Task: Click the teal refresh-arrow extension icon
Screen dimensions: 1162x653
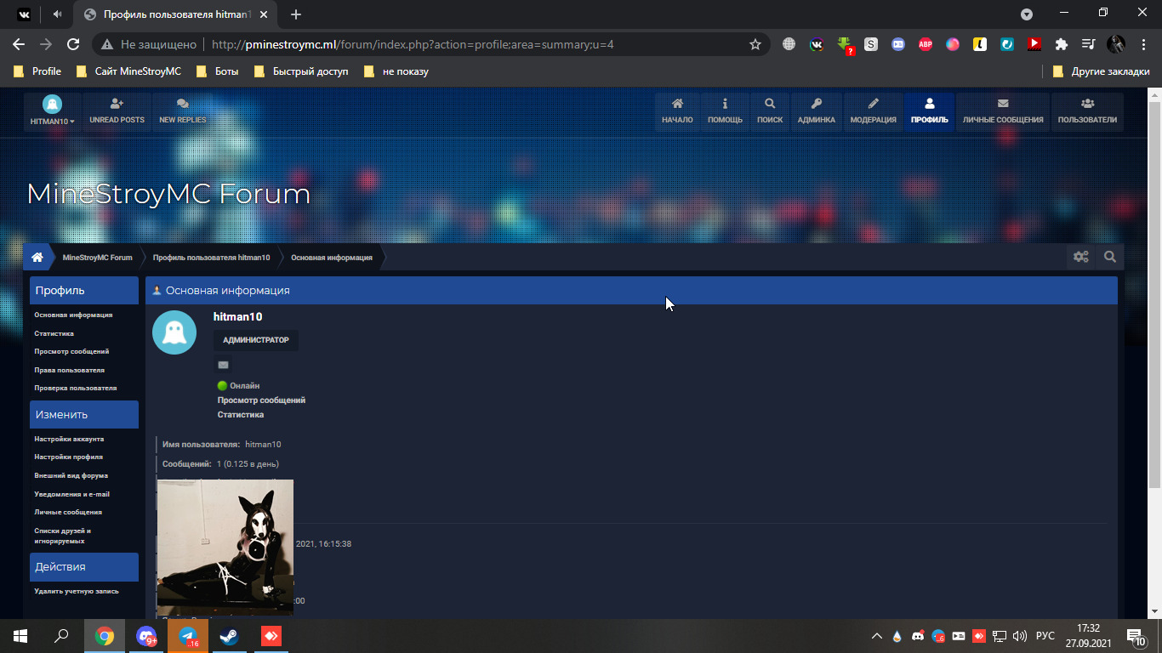Action: pos(1007,44)
